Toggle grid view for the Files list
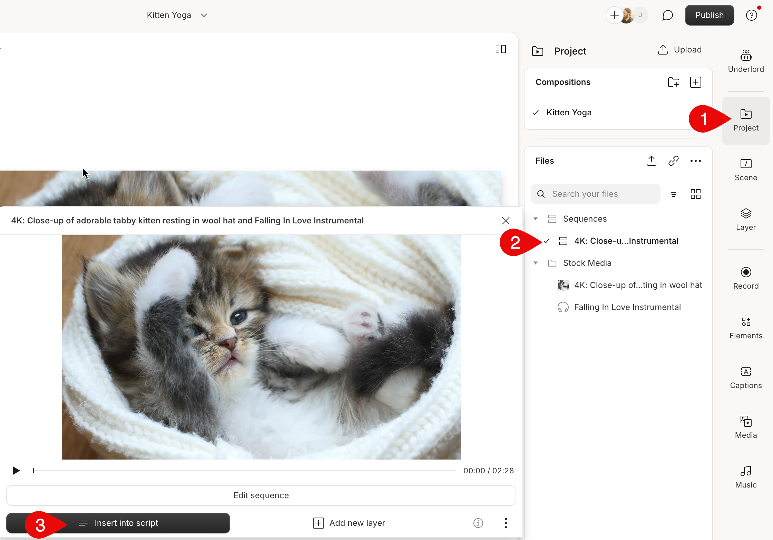 pos(695,194)
